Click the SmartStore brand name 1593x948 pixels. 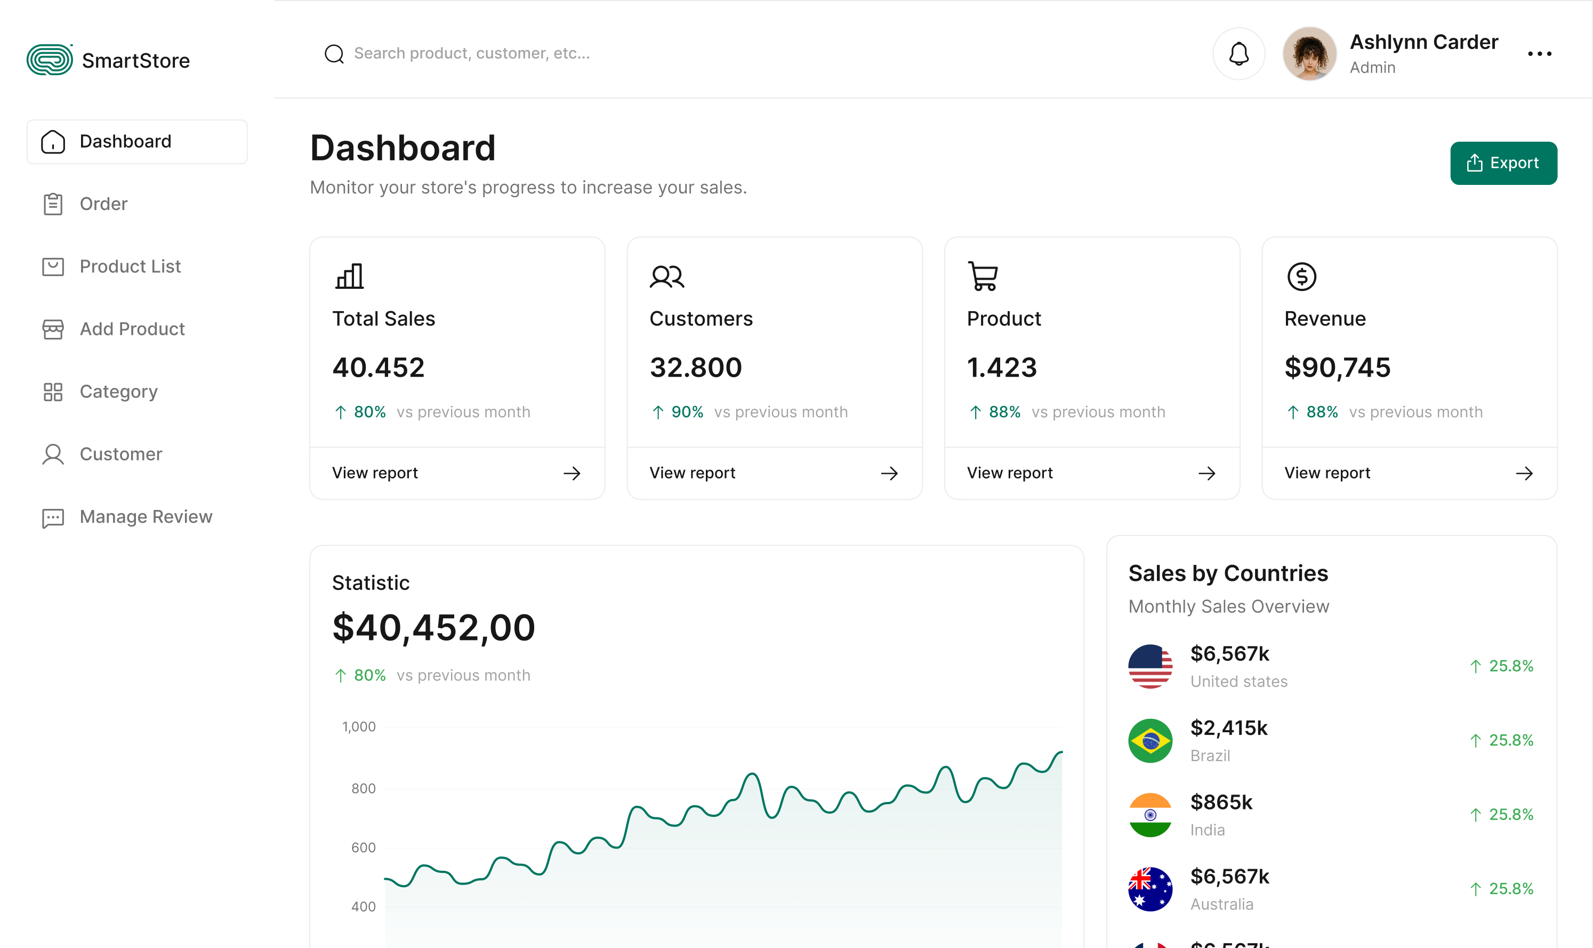coord(136,61)
